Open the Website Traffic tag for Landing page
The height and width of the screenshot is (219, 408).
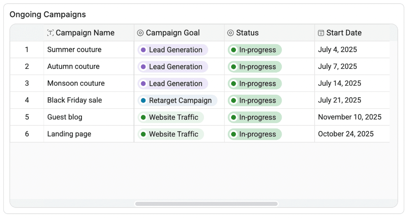[171, 134]
